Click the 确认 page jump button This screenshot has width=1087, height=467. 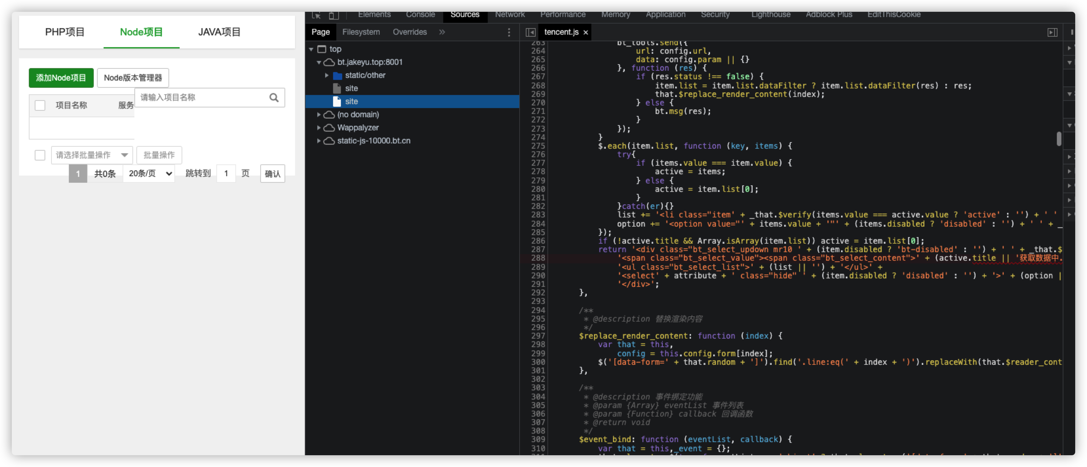(x=273, y=174)
